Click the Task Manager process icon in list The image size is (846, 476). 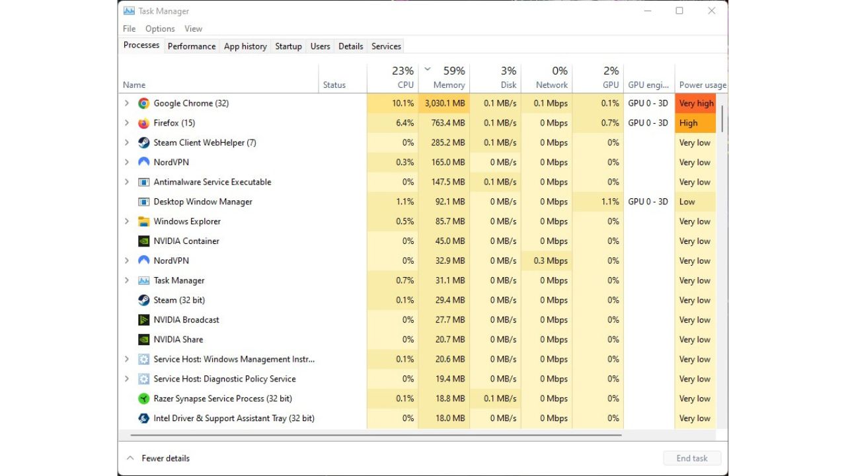(143, 280)
